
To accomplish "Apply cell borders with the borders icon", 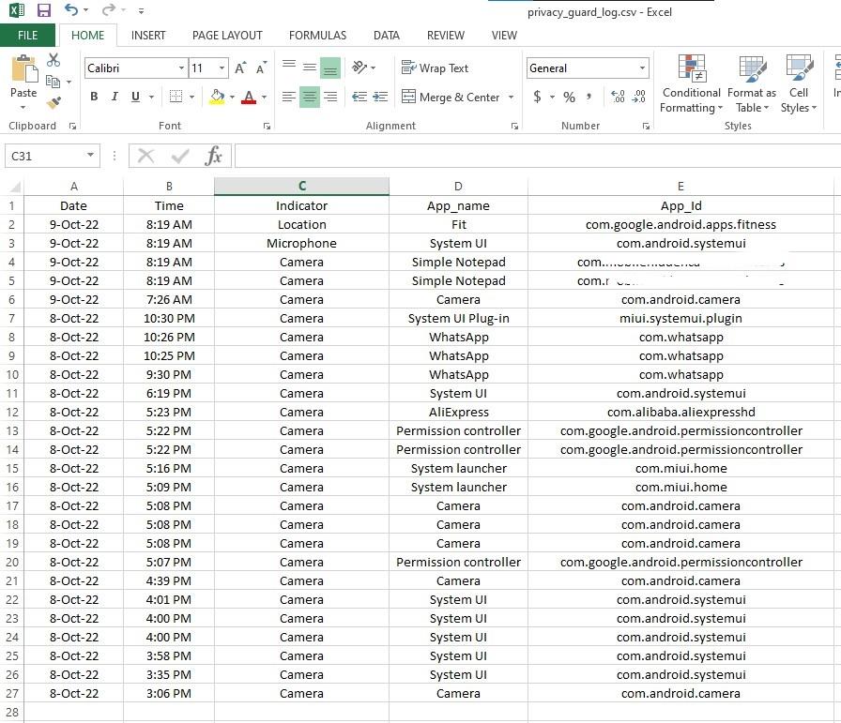I will pos(176,97).
